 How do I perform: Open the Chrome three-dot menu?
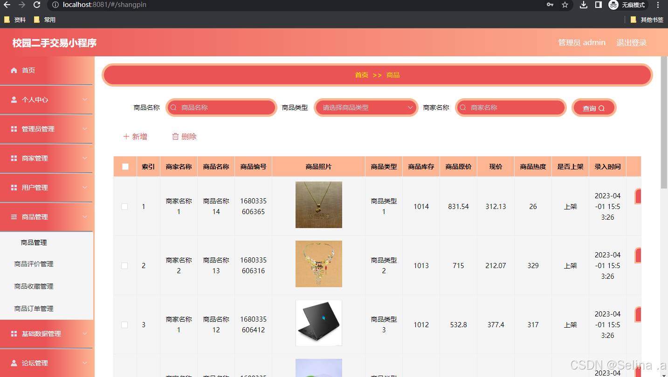pos(658,5)
